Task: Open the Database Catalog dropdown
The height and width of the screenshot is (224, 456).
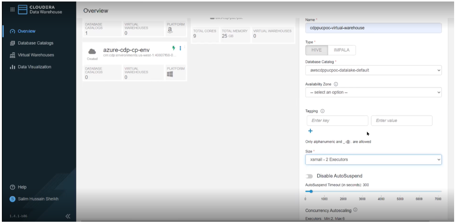Action: (373, 70)
